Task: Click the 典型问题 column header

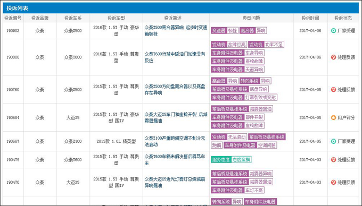Action: tap(251, 18)
